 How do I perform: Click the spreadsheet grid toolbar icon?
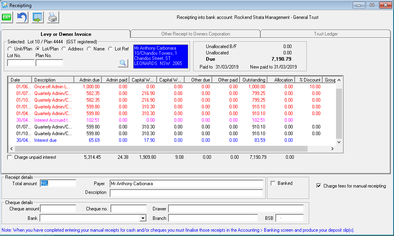37,17
